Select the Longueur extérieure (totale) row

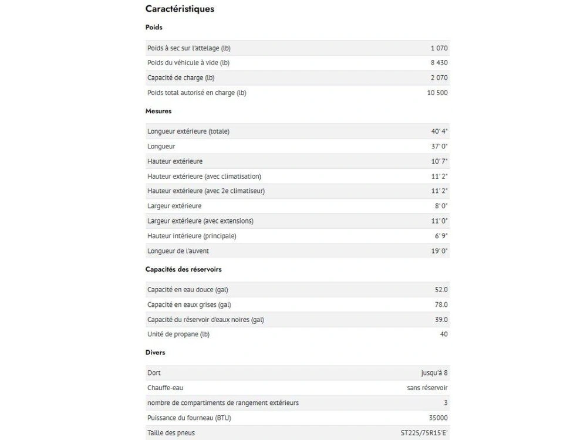click(298, 131)
